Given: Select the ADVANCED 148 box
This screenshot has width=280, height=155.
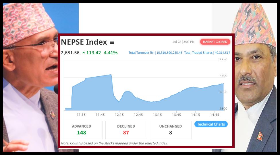Looking at the screenshot, I should coord(82,130).
